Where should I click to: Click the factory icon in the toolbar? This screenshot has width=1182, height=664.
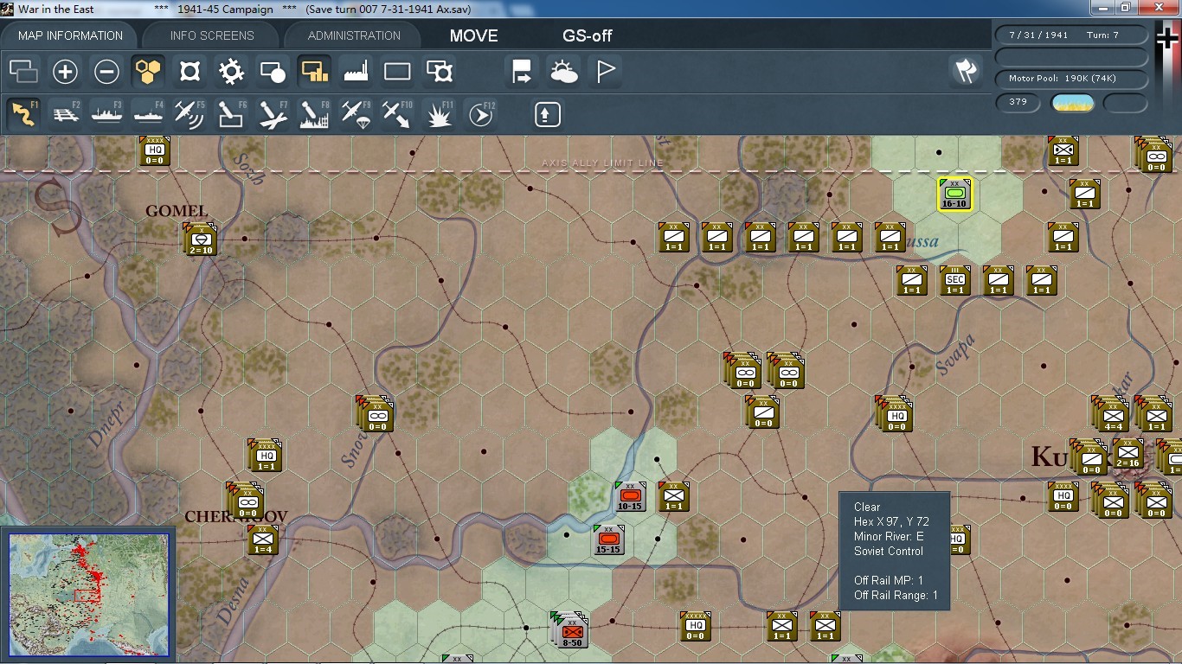[x=356, y=72]
